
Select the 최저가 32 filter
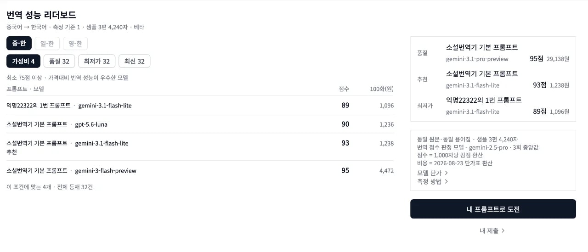97,61
